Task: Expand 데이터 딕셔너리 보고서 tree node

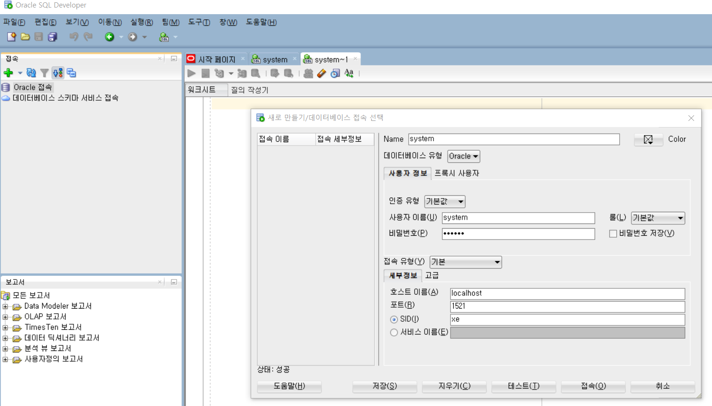Action: point(5,338)
